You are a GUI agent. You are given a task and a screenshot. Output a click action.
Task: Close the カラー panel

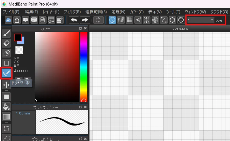pyautogui.click(x=85, y=28)
